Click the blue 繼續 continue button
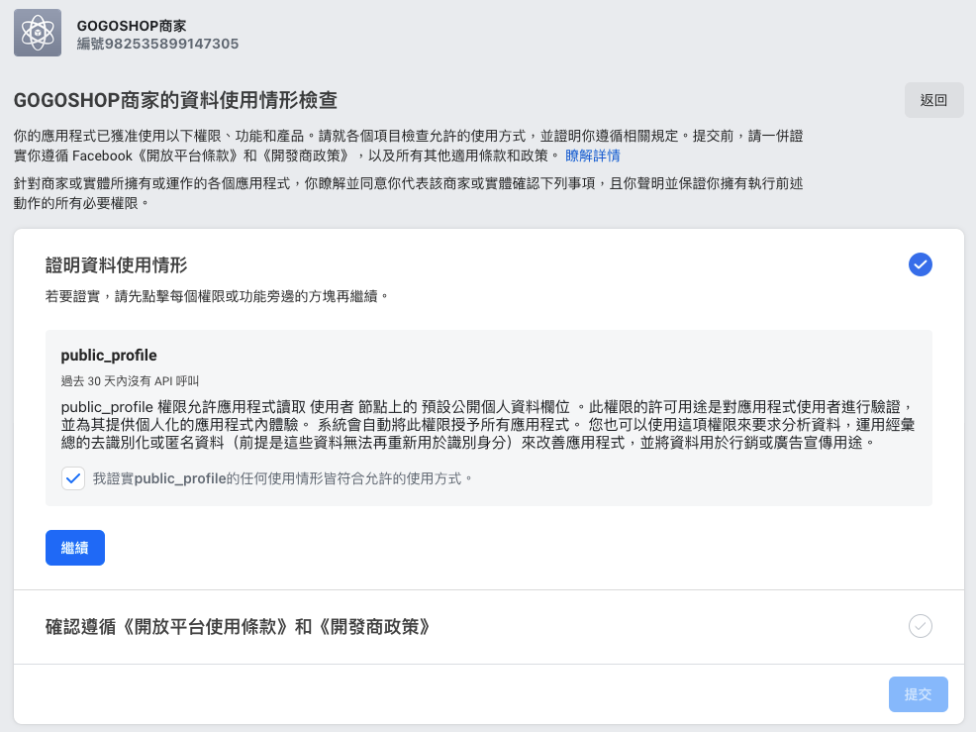 point(74,548)
